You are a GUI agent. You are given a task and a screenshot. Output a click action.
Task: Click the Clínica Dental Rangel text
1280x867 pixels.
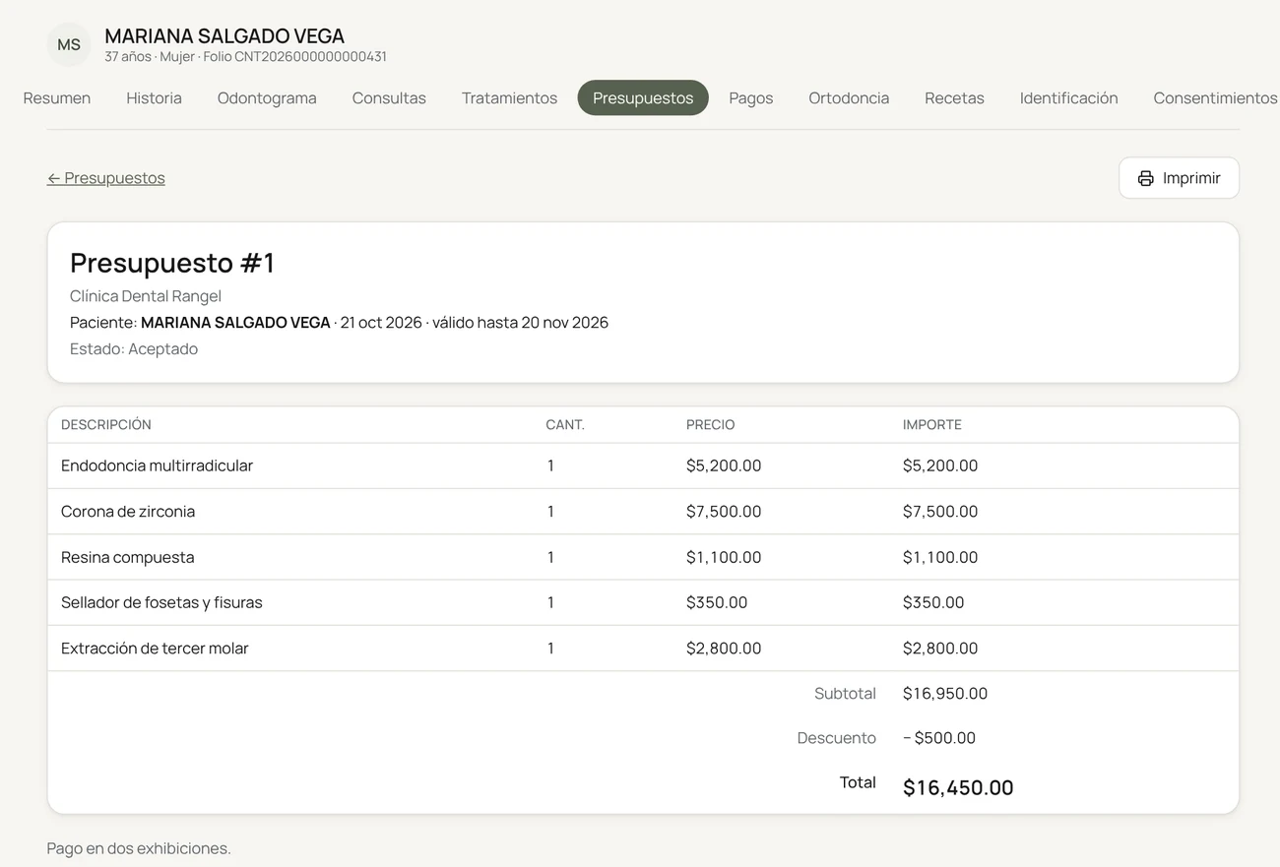tap(146, 296)
